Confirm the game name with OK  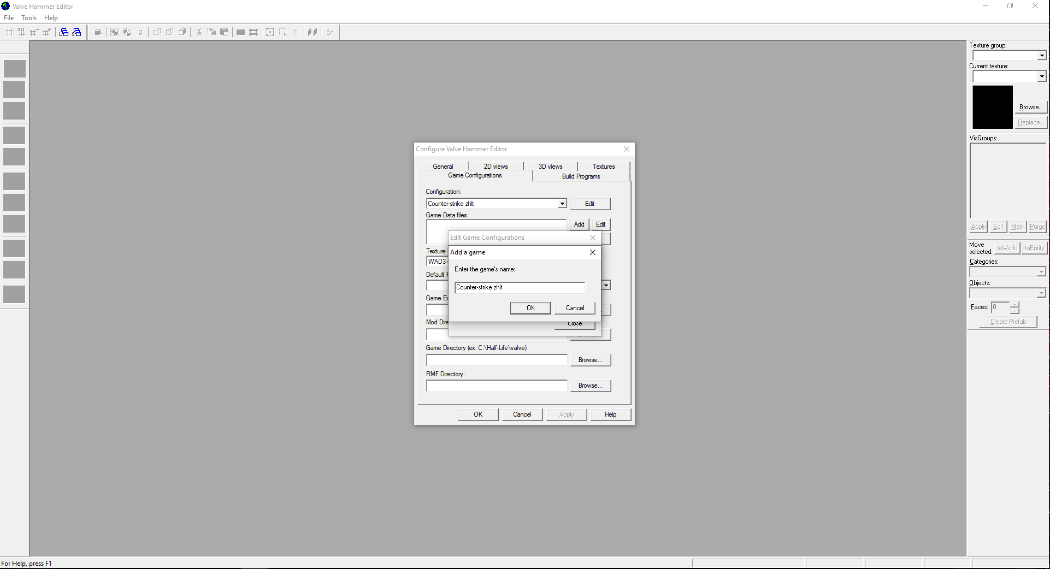pos(530,308)
